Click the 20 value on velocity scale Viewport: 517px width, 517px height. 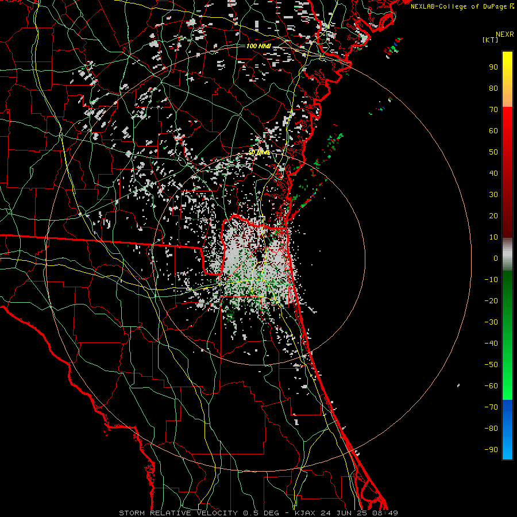click(x=493, y=216)
